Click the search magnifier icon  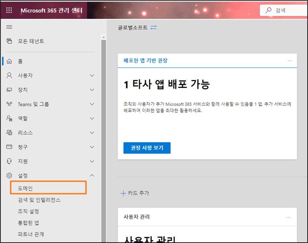click(x=268, y=10)
